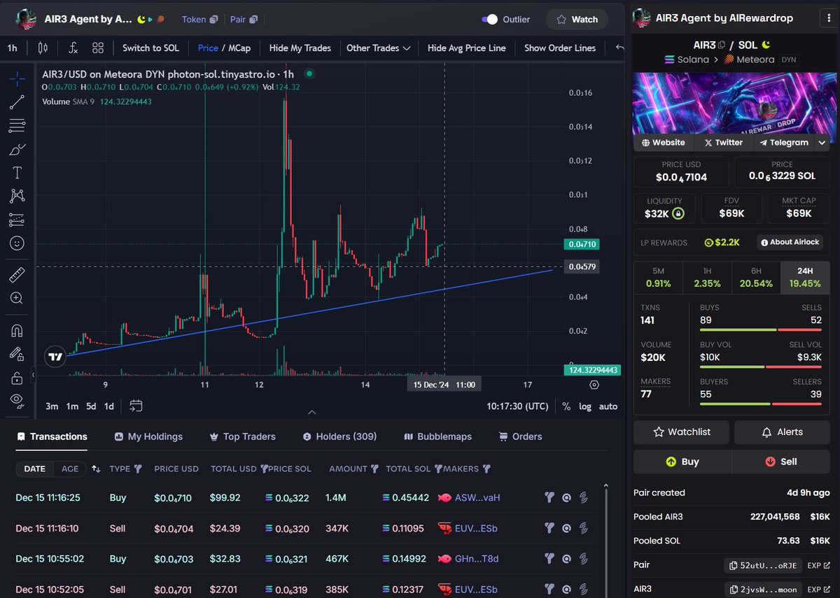
Task: Open maker ASW...vaH wallet link
Action: [477, 498]
